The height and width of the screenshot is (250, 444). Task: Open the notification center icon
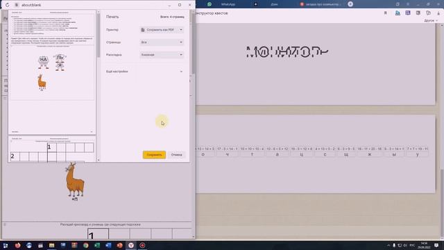tap(436, 245)
